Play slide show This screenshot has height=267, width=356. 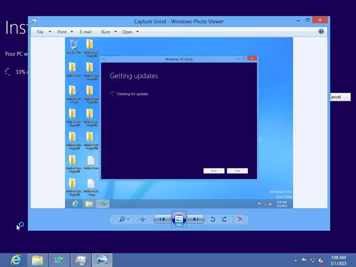point(179,219)
